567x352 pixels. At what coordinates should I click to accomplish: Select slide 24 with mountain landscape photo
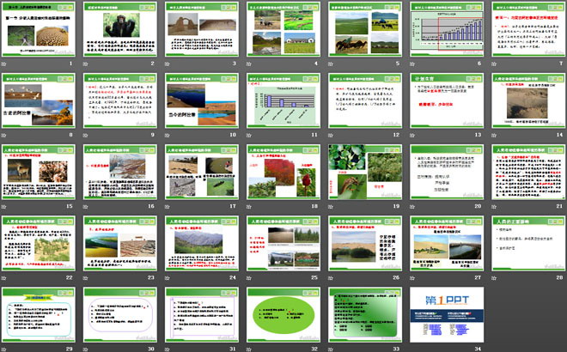(x=202, y=243)
